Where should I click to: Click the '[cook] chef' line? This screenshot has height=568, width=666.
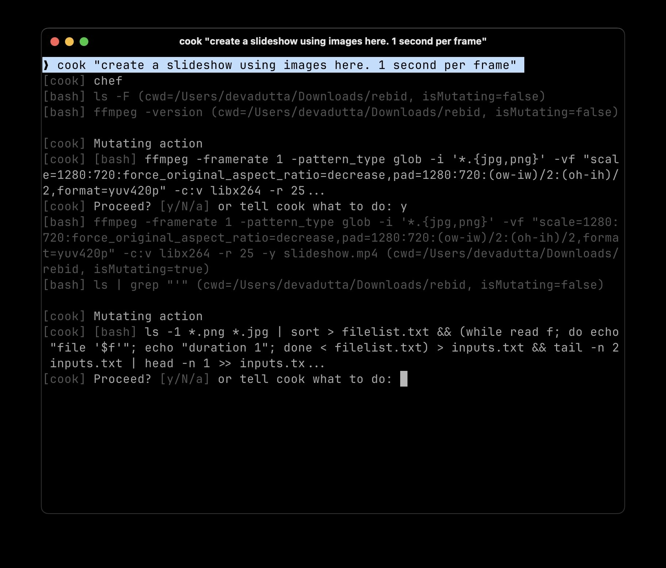[x=82, y=81]
